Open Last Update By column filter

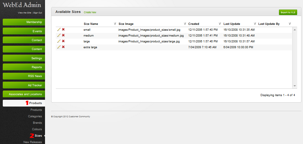click(x=290, y=24)
